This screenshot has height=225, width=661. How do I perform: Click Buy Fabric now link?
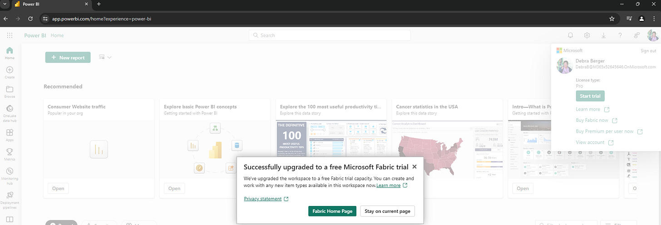[597, 120]
